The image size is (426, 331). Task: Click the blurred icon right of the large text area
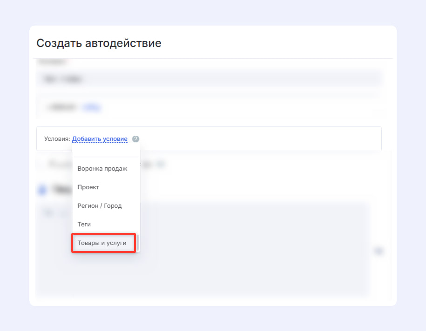point(379,251)
